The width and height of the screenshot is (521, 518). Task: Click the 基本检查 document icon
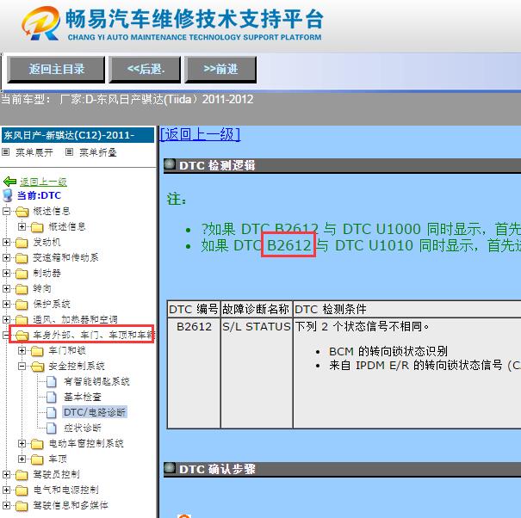pyautogui.click(x=52, y=398)
